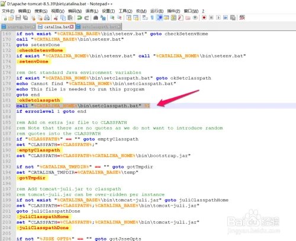Create a new file with New icon

point(5,18)
